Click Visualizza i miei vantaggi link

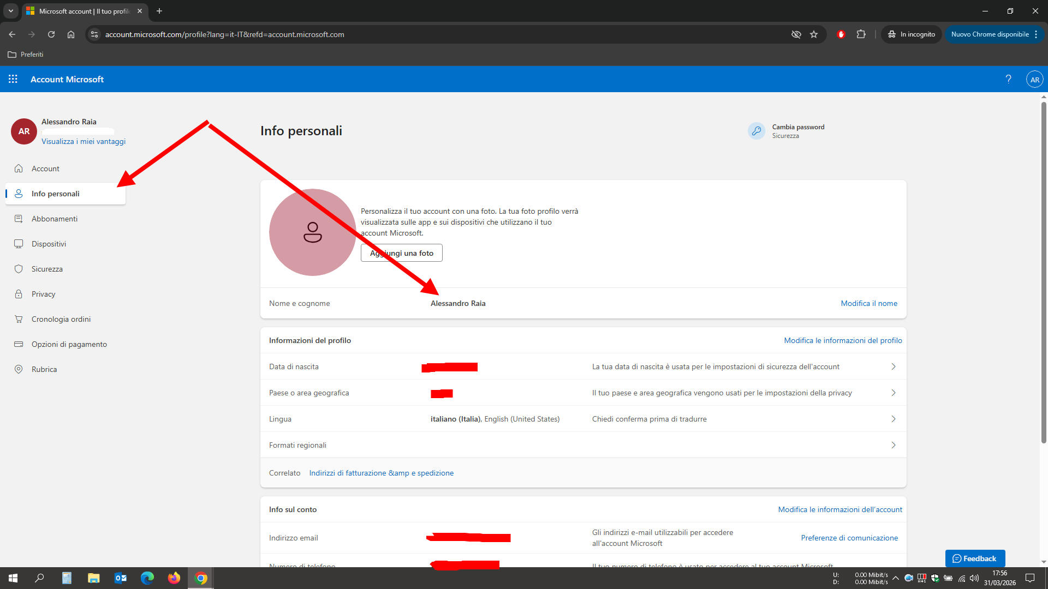point(84,141)
